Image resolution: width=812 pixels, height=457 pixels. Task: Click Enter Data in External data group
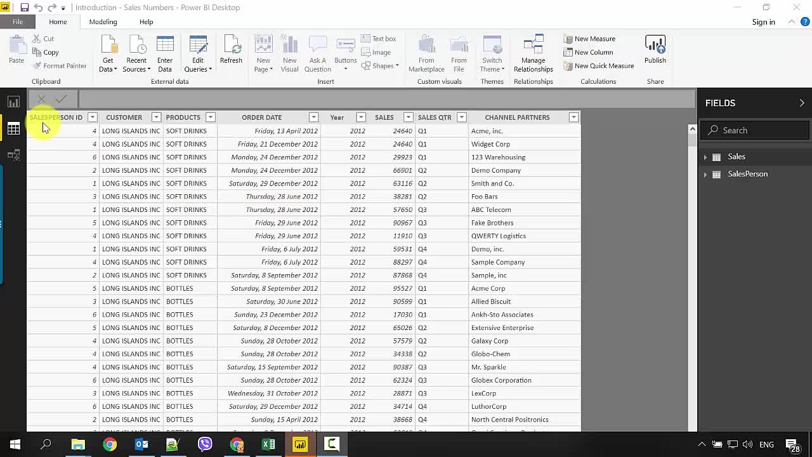(x=165, y=53)
